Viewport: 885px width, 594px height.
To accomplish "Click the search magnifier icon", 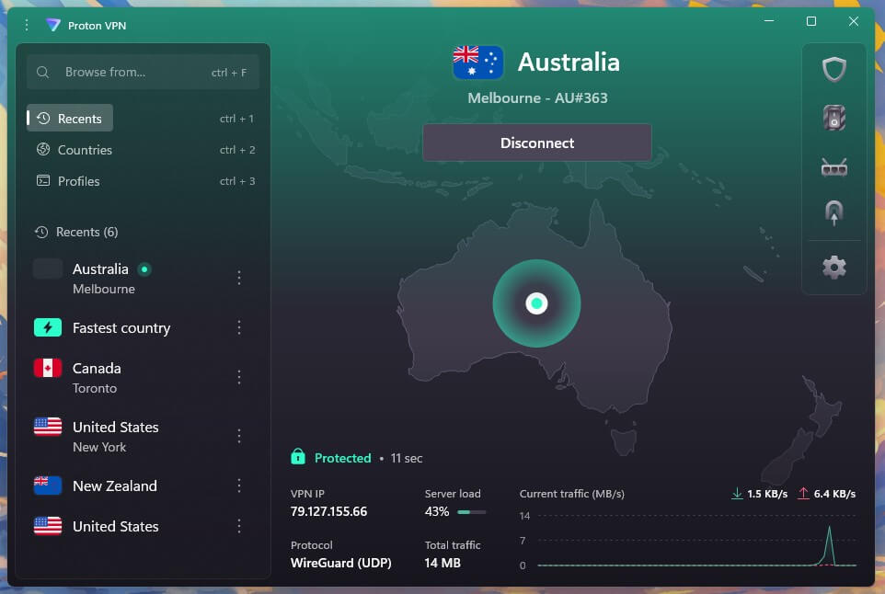I will tap(43, 73).
